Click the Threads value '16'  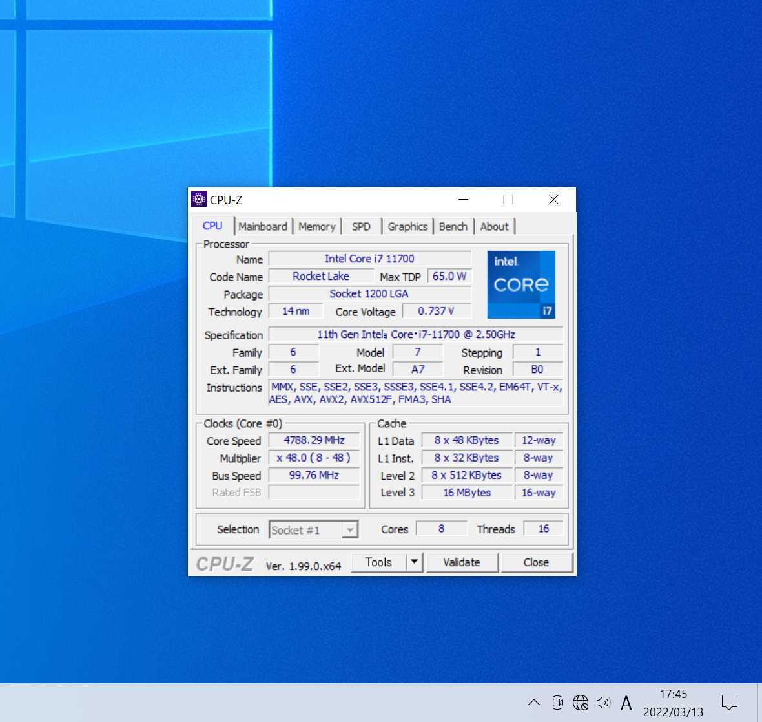point(543,529)
